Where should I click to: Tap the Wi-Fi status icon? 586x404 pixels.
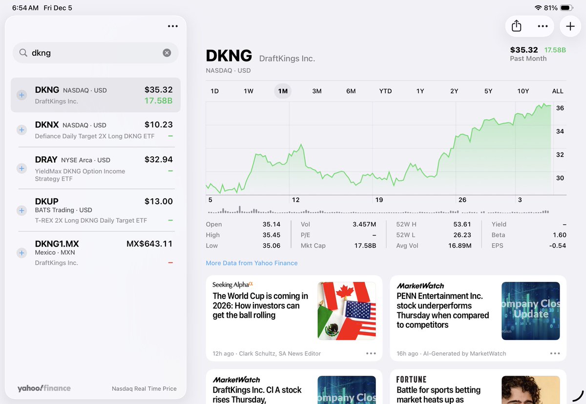(538, 8)
